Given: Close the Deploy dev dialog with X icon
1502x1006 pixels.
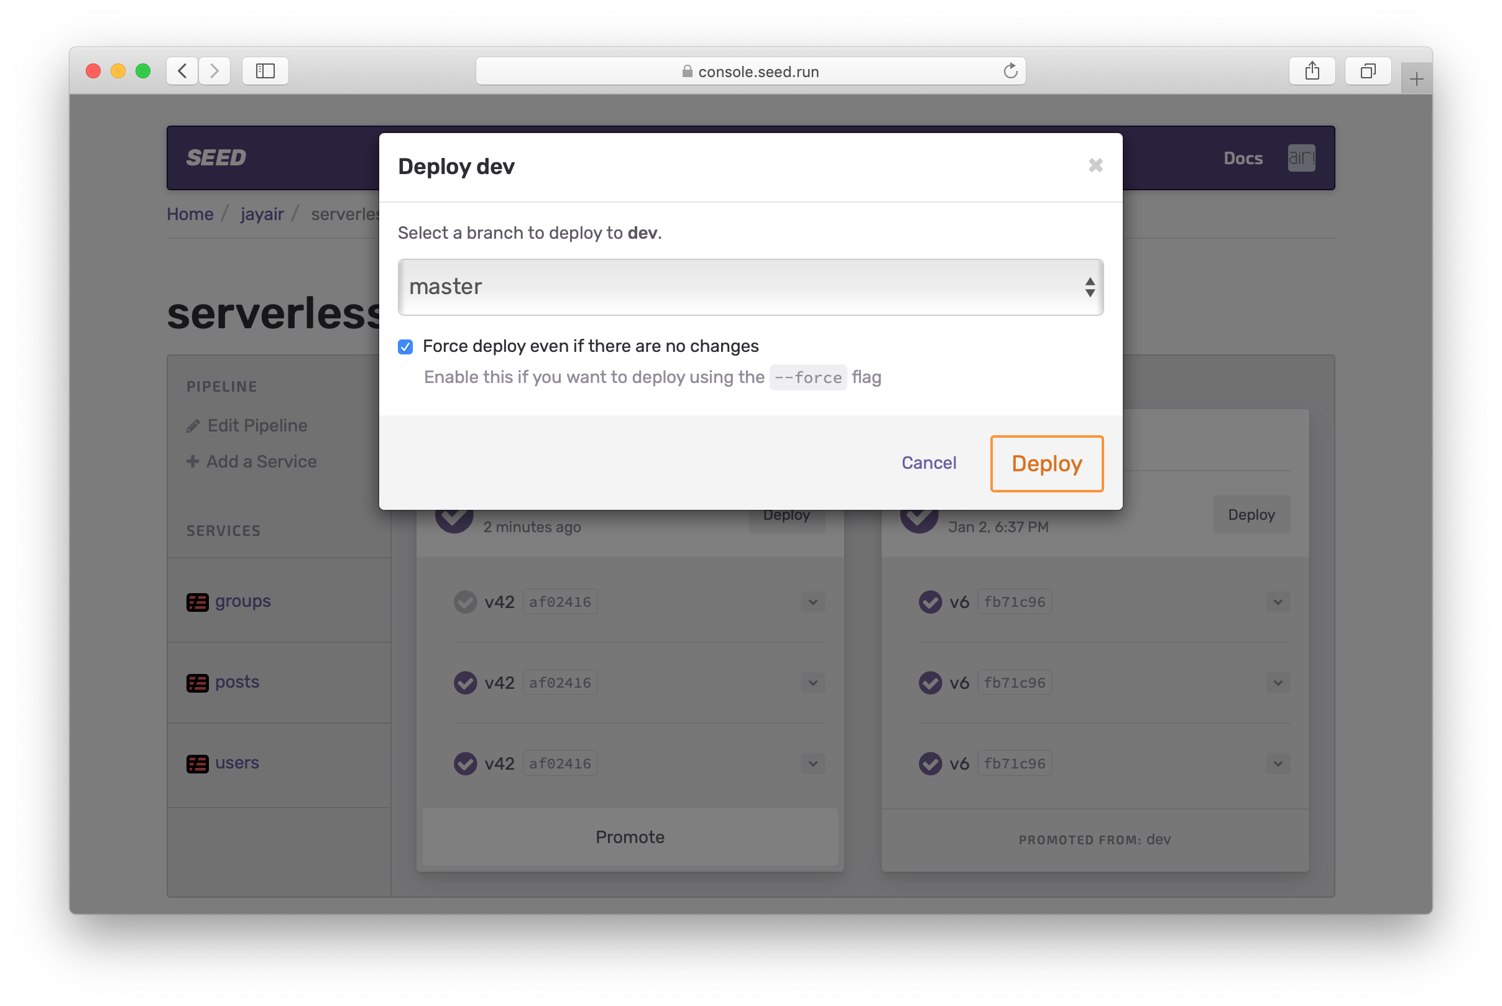Looking at the screenshot, I should coord(1095,165).
